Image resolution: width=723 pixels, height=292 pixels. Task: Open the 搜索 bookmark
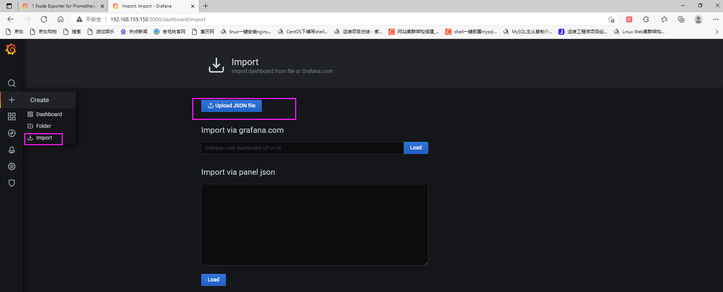tap(72, 32)
